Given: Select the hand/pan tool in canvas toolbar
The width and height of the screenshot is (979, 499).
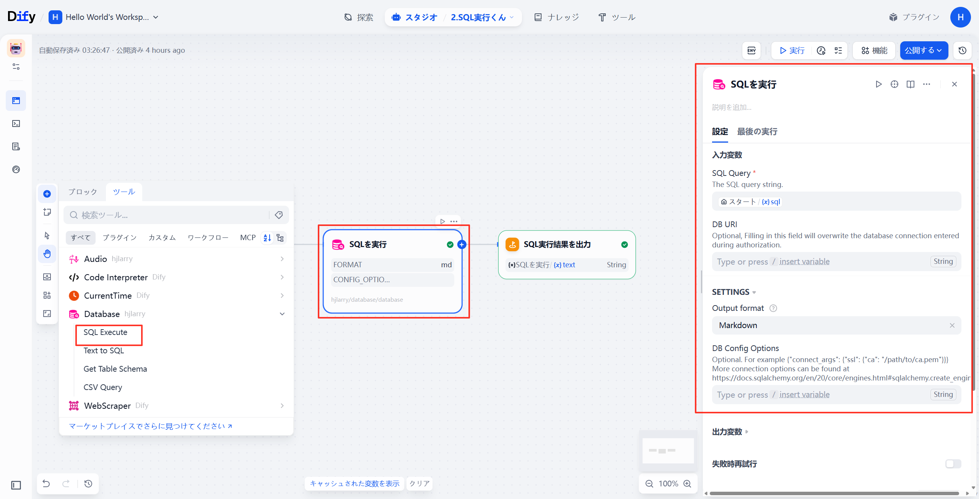Looking at the screenshot, I should click(47, 254).
